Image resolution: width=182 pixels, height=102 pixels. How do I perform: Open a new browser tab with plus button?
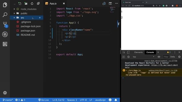[147, 2]
